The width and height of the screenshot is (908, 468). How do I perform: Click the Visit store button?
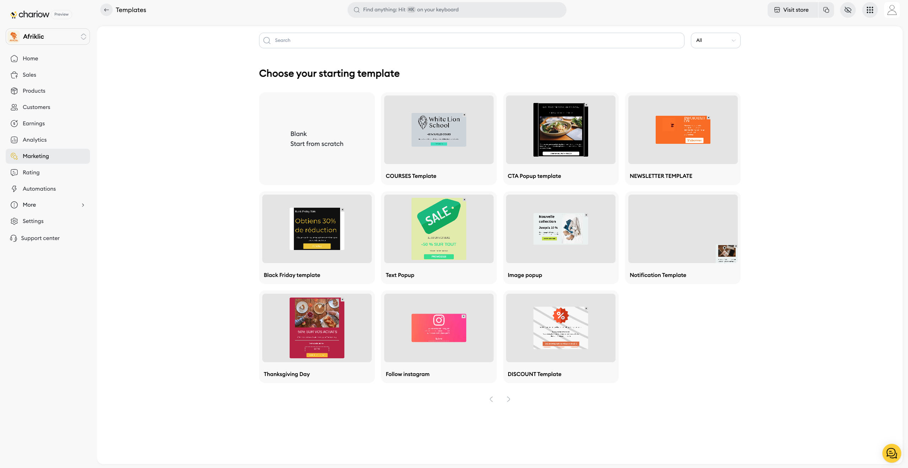[x=792, y=10]
